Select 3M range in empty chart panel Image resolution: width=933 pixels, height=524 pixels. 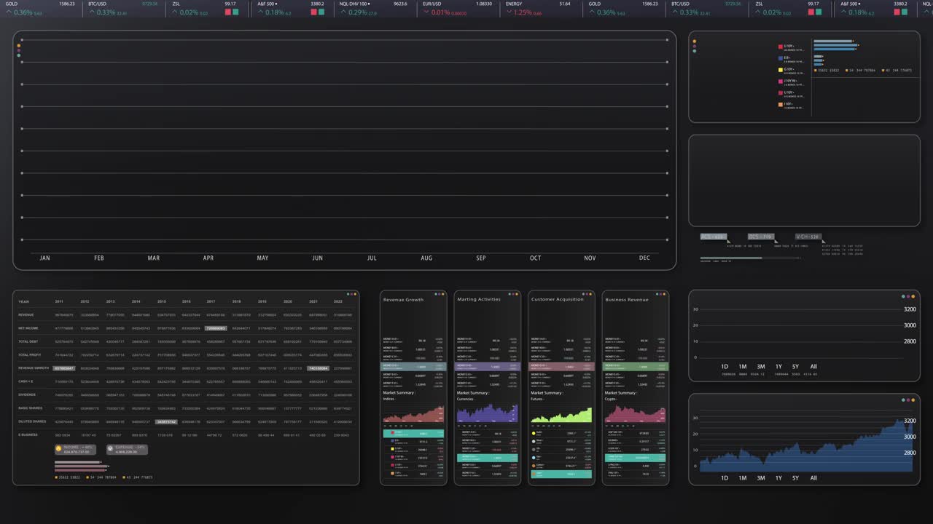point(760,366)
